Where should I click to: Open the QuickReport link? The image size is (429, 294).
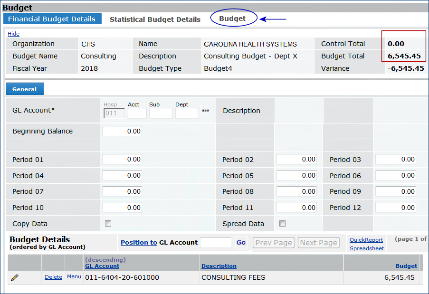366,240
